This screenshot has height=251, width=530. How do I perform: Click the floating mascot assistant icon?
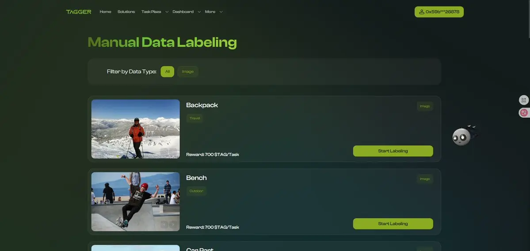point(465,135)
